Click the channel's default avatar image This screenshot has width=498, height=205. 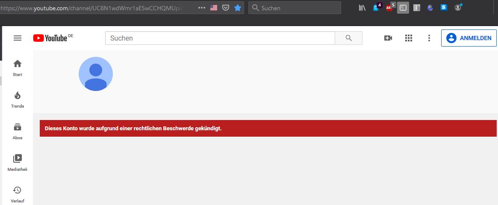tap(96, 74)
